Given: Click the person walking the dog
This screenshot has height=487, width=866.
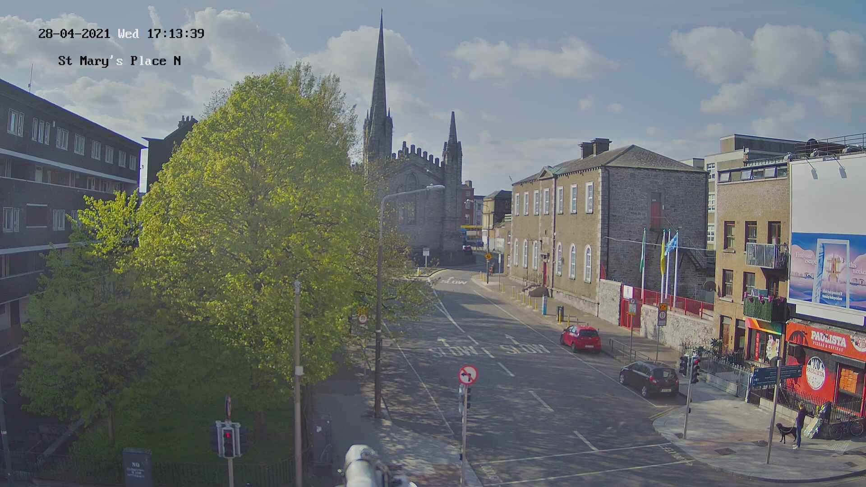Looking at the screenshot, I should 800,423.
